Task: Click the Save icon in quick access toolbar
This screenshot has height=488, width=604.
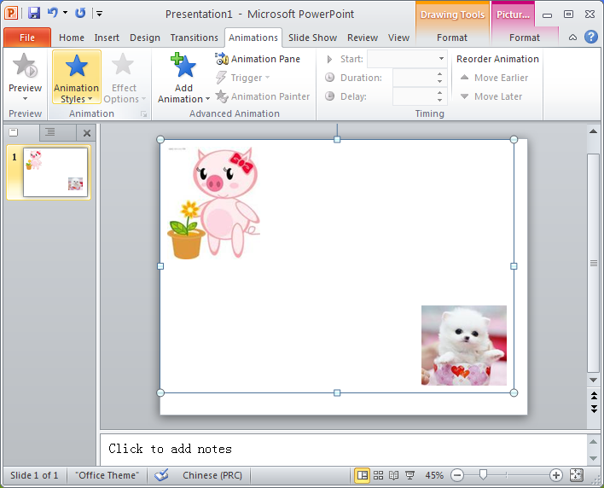Action: (x=34, y=14)
